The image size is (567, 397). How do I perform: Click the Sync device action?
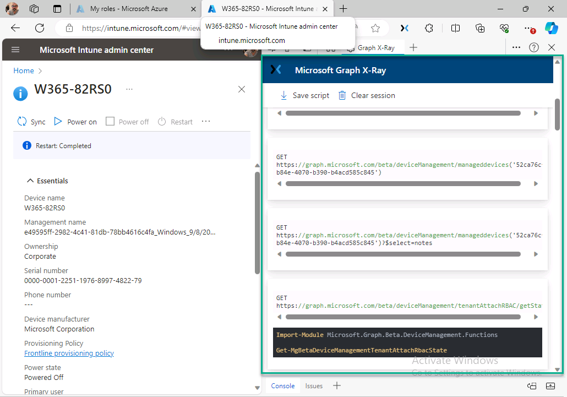coord(31,122)
